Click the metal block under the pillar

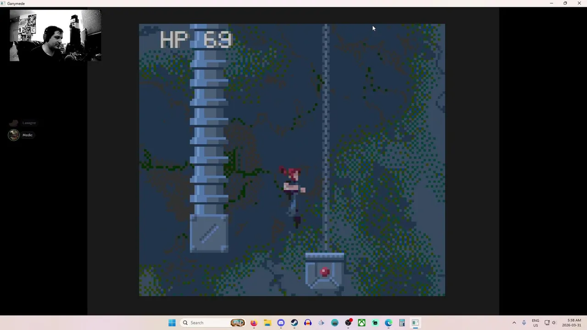209,233
